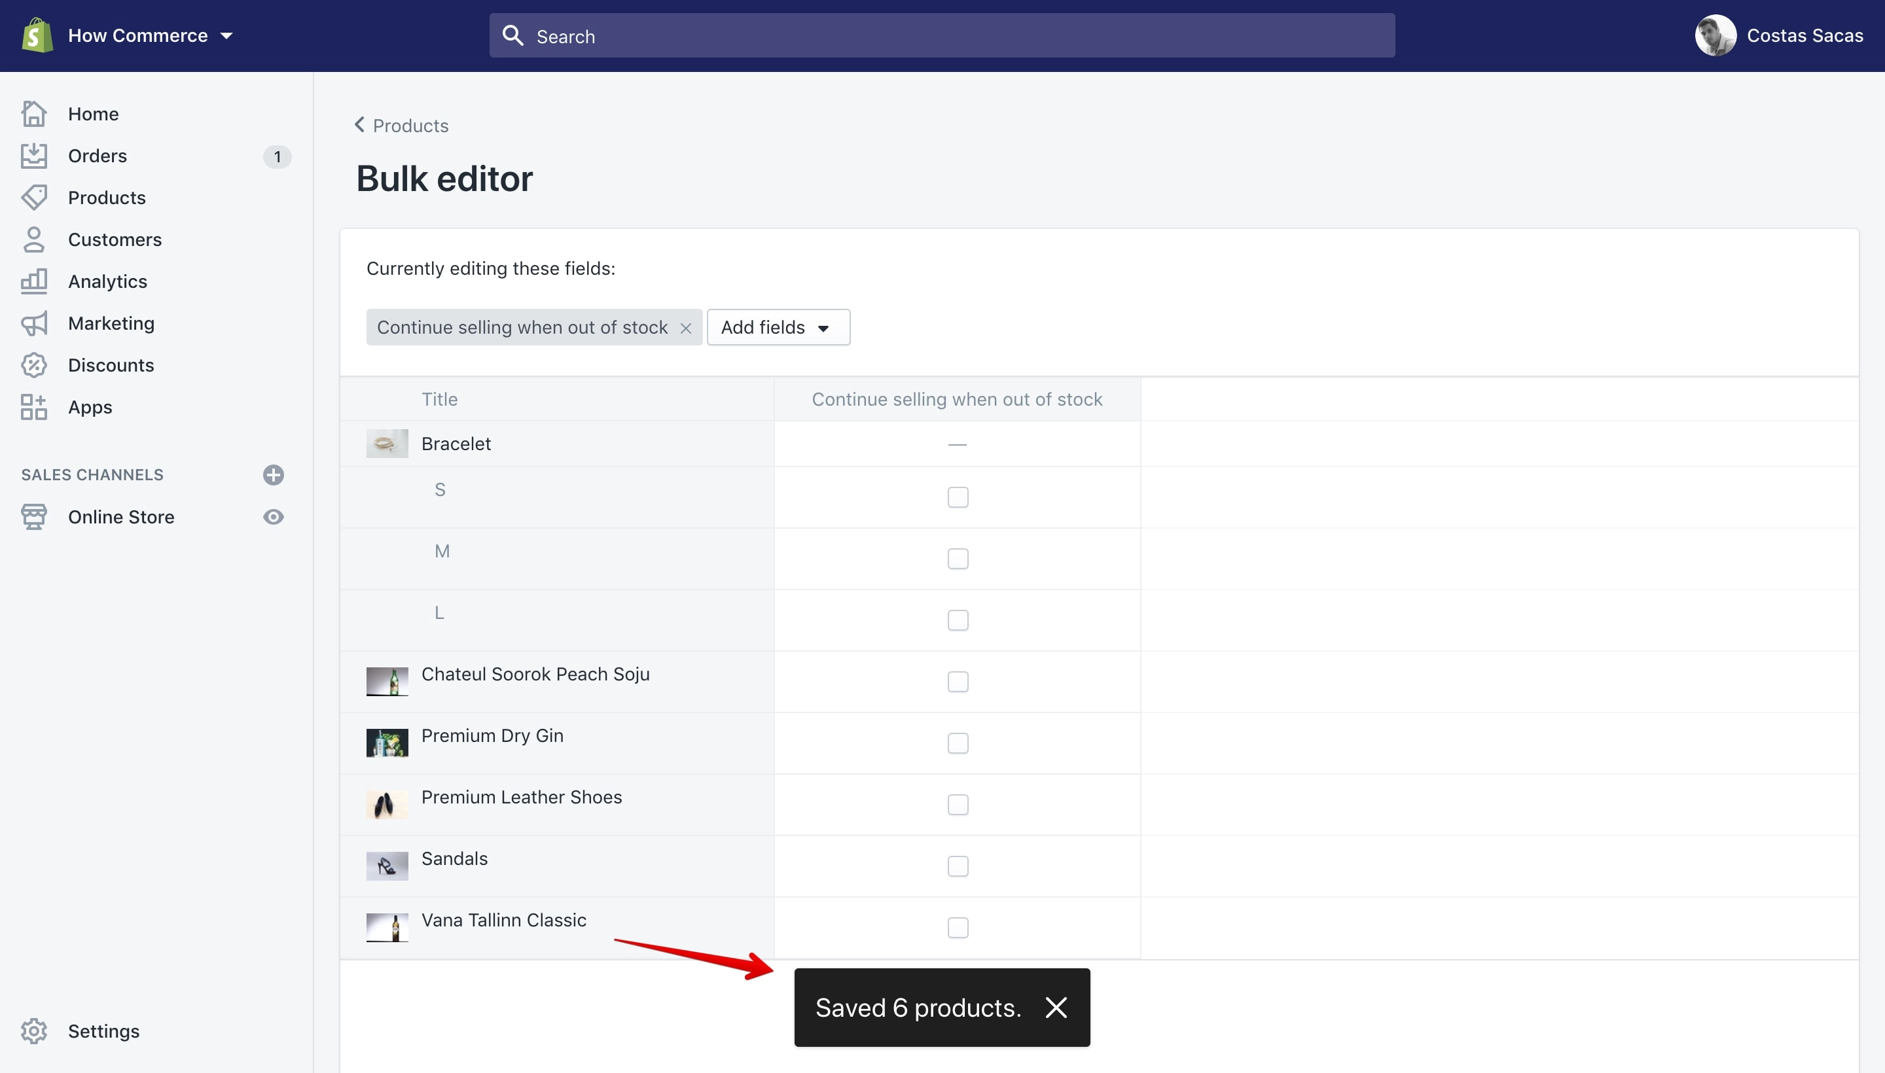1885x1073 pixels.
Task: Open Orders in sidebar
Action: pos(98,156)
